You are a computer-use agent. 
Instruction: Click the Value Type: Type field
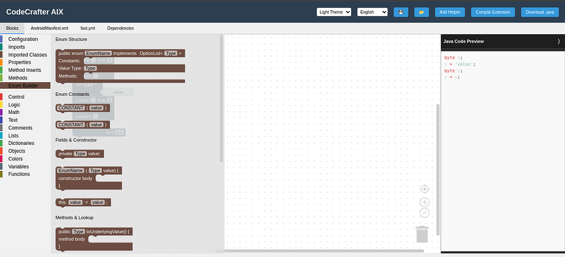click(x=91, y=68)
